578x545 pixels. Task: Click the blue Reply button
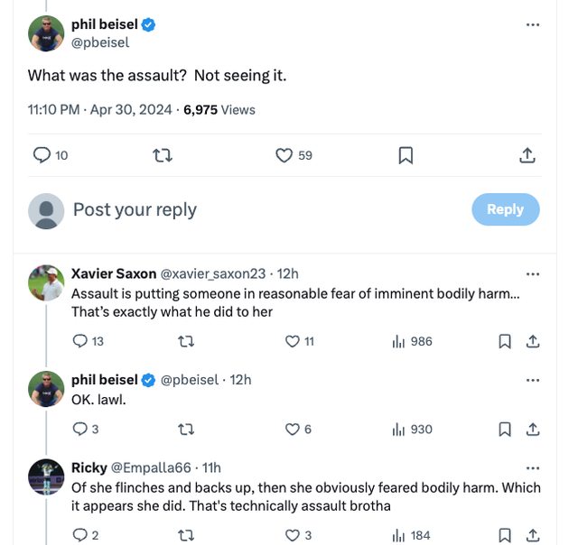505,209
